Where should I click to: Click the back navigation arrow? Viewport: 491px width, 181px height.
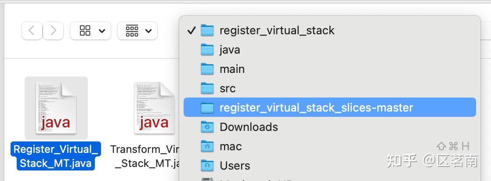click(x=32, y=31)
